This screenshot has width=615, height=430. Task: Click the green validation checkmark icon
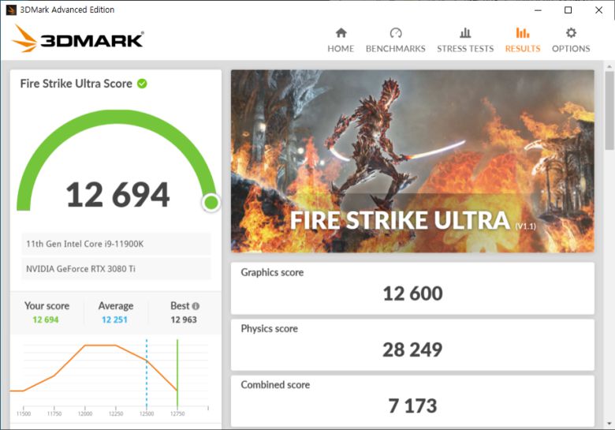[x=142, y=84]
